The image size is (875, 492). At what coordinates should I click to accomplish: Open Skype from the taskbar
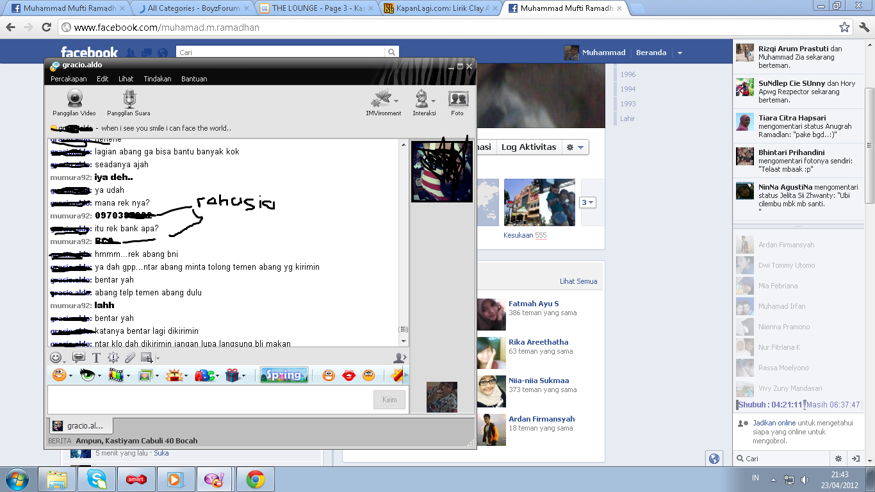click(x=97, y=479)
